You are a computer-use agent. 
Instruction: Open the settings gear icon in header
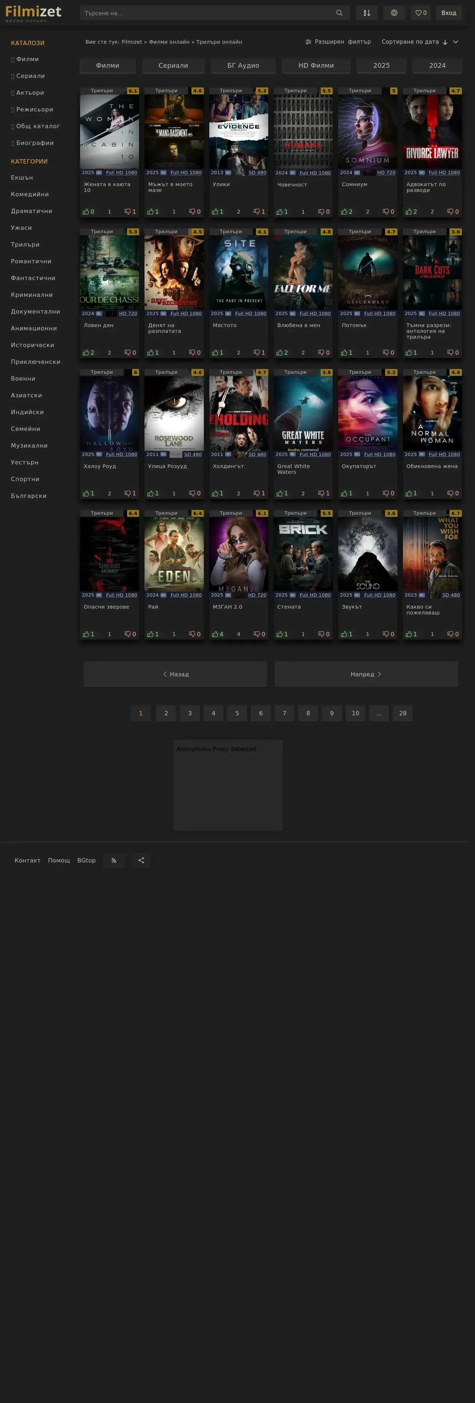point(394,13)
